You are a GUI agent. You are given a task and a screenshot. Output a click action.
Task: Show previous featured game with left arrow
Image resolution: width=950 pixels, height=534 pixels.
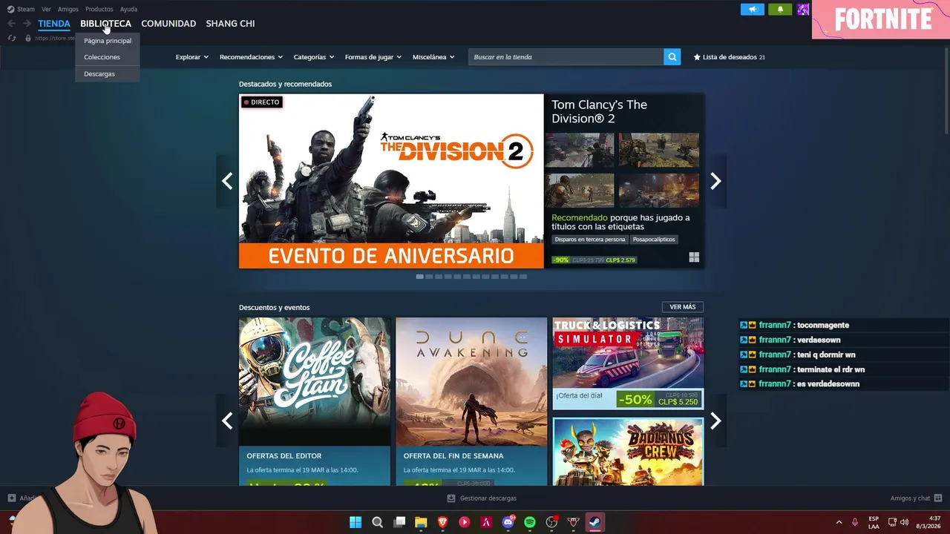[227, 181]
